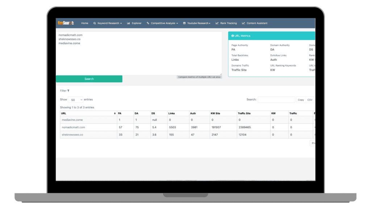Screen dimensions: 371x209
Task: Open the sheknowsseo.co link in table
Action: pyautogui.click(x=72, y=135)
